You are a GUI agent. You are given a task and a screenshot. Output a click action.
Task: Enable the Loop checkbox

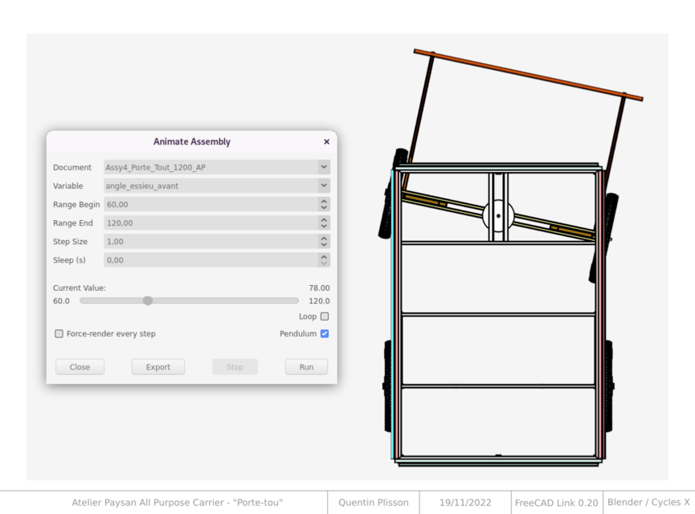[x=325, y=316]
